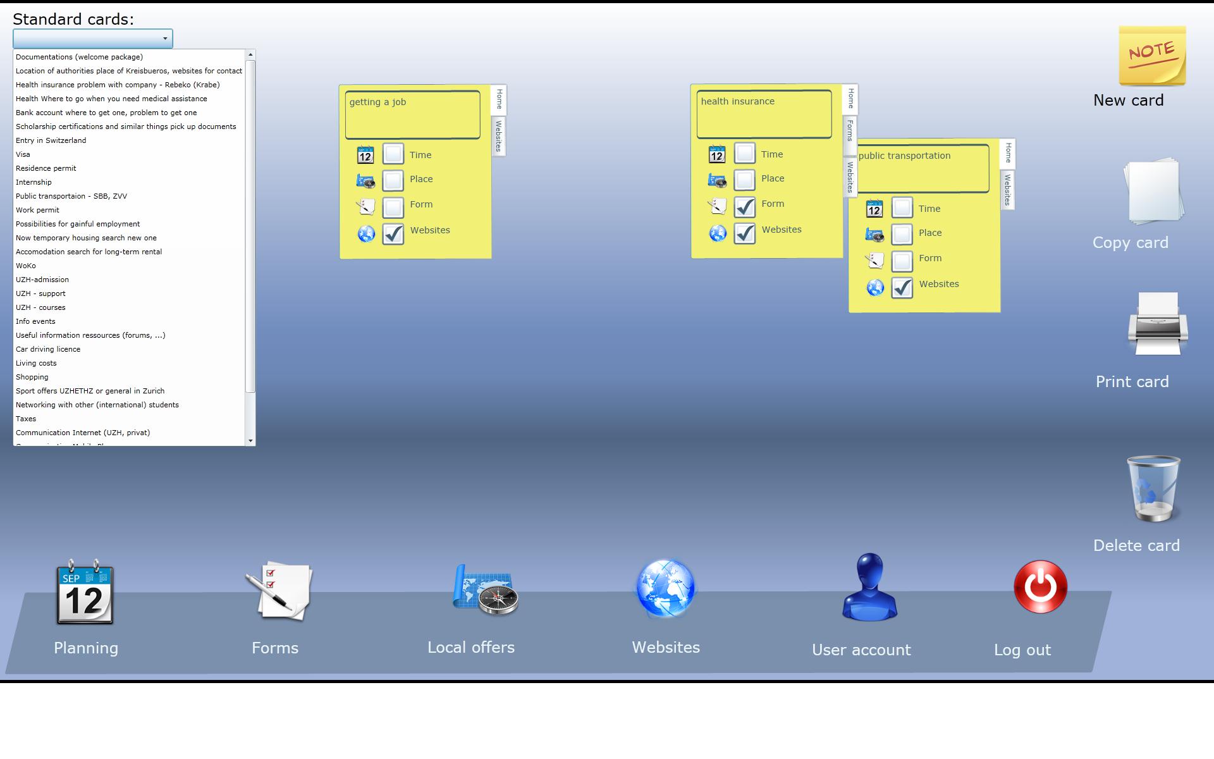Select Websites tab on getting a job card
The image size is (1214, 759).
pos(499,136)
